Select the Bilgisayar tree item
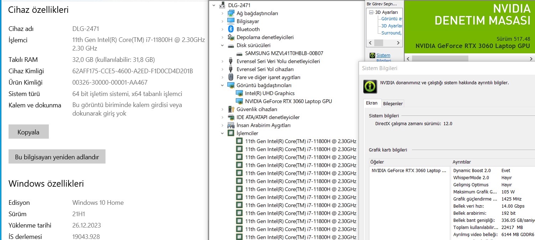Screen dimensions: 535x240 [248, 21]
